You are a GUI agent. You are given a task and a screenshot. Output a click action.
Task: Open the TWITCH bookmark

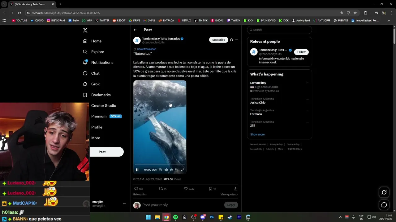[234, 21]
